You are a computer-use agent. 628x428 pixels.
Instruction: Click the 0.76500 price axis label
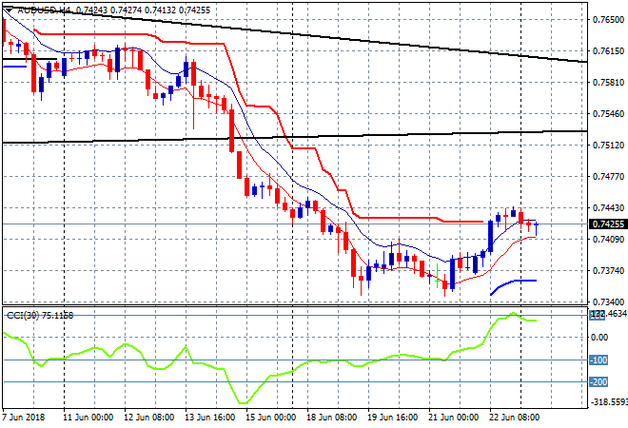tap(608, 20)
